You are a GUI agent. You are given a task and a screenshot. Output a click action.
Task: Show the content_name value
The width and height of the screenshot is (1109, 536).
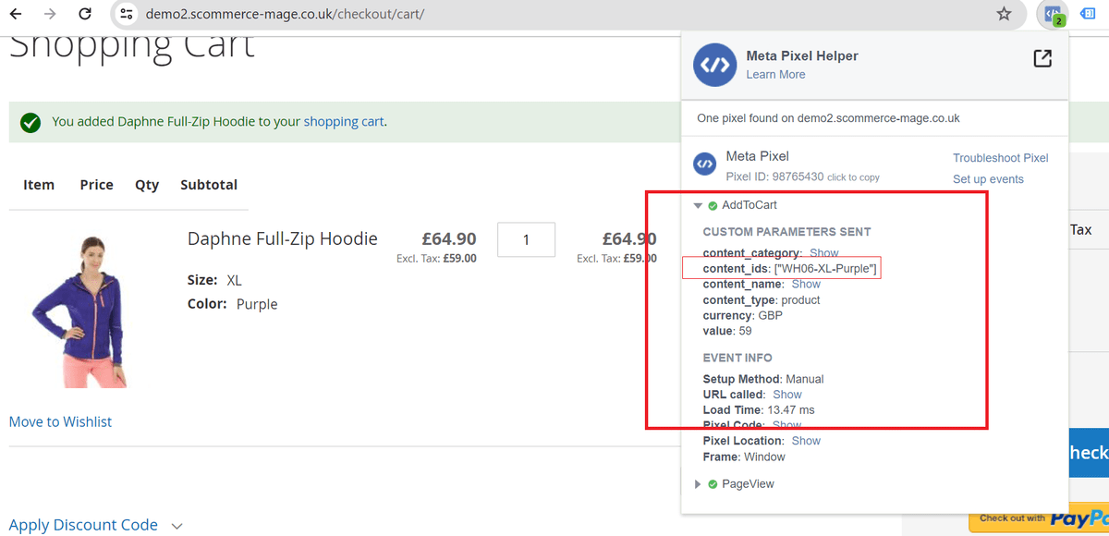pos(806,285)
